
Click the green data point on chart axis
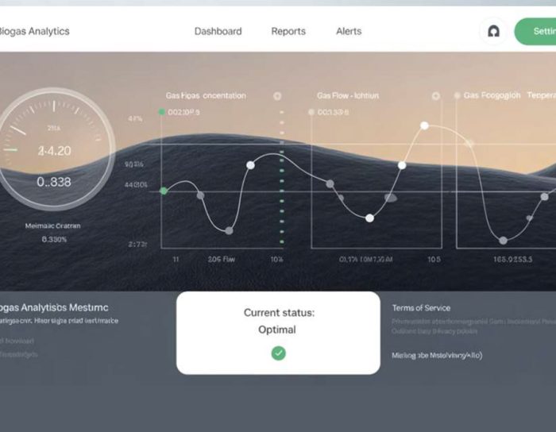point(164,191)
